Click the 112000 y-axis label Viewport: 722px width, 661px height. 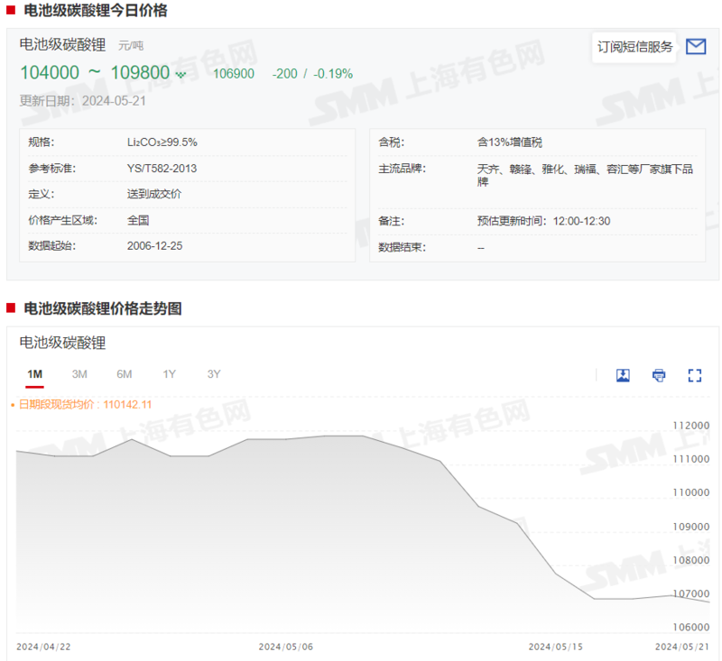click(x=690, y=426)
